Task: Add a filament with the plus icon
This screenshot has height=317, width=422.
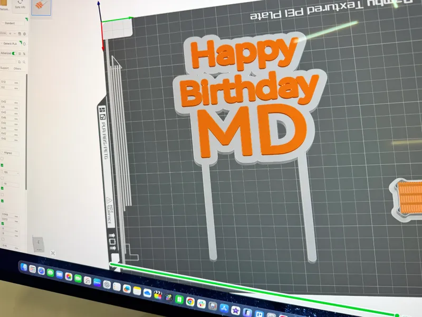Action: coord(10,34)
